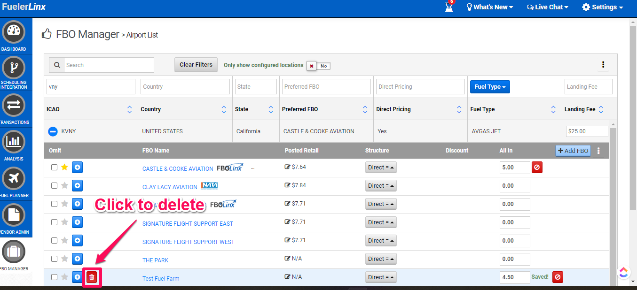Check Omit box for Clay Lacy Aviation
This screenshot has width=637, height=290.
(x=54, y=185)
